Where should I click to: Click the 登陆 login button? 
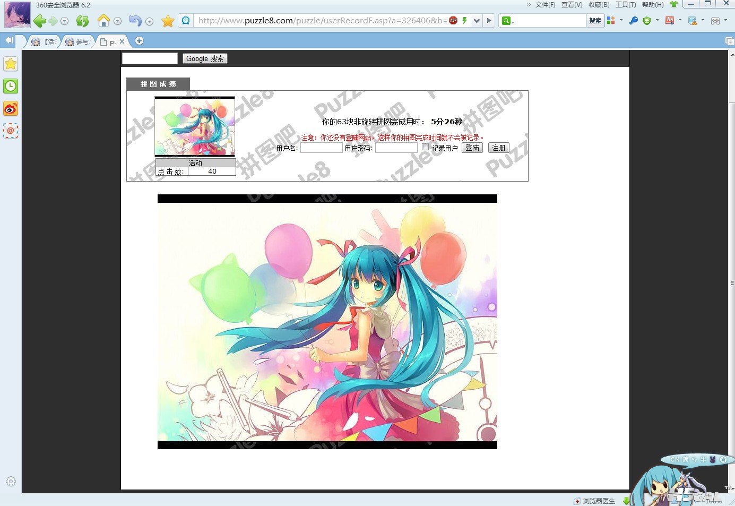tap(472, 148)
